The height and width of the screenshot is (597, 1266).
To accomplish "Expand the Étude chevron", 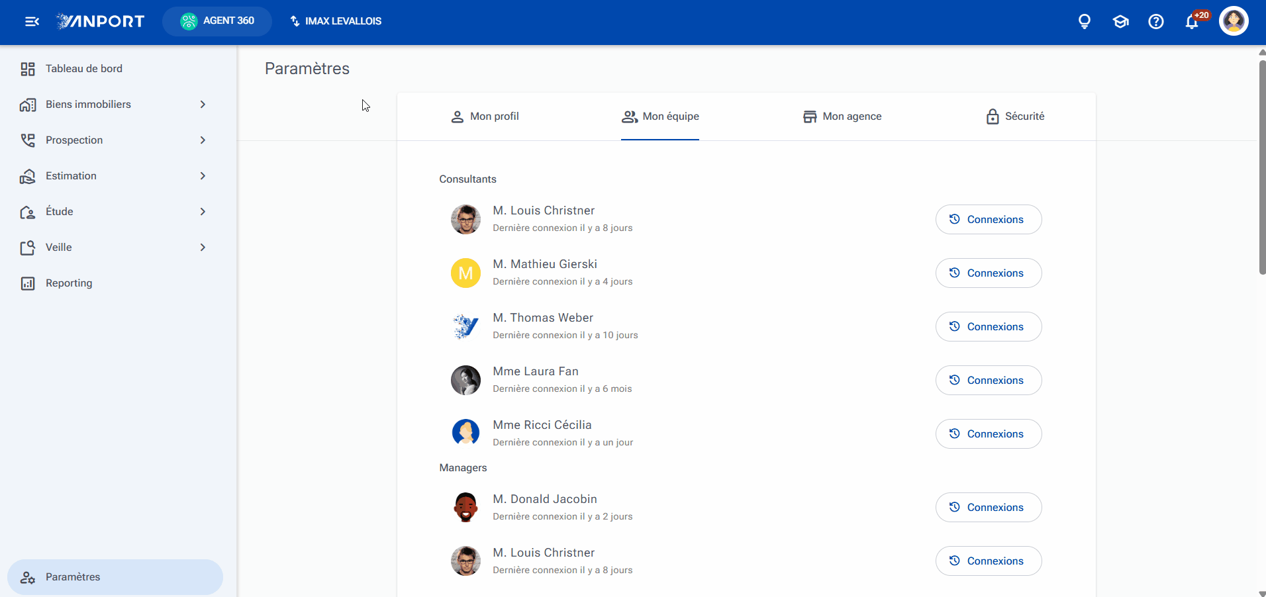I will pos(203,212).
